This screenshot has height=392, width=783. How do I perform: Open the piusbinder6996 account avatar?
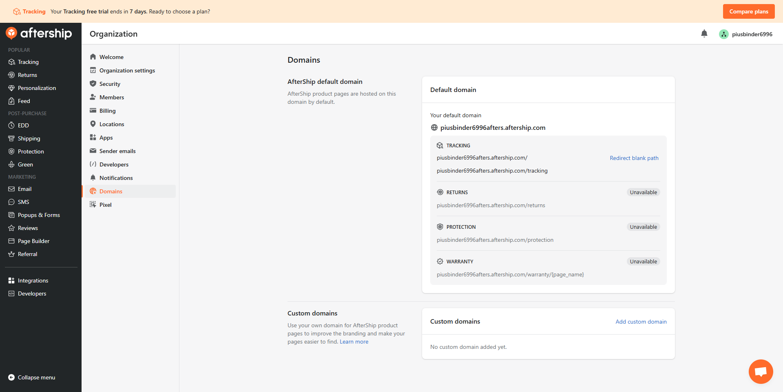click(723, 34)
